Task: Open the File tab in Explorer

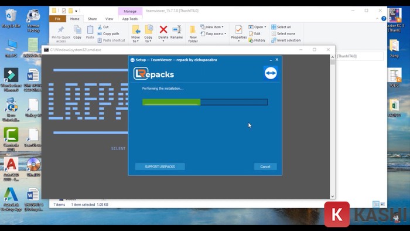Action: (57, 19)
